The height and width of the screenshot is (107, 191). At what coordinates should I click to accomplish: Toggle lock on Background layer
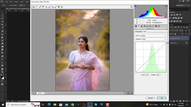pos(186,43)
